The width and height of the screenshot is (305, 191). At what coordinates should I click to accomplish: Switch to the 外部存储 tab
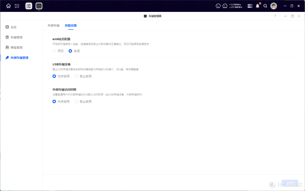[53, 25]
